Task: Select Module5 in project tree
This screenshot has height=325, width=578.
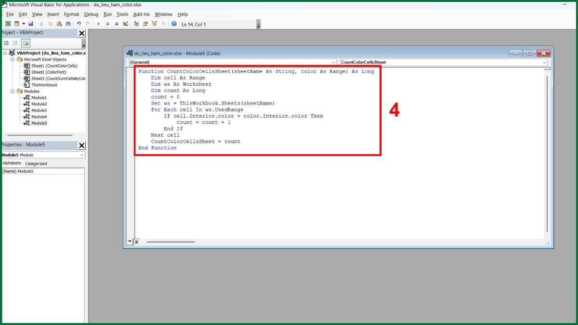Action: [x=39, y=123]
